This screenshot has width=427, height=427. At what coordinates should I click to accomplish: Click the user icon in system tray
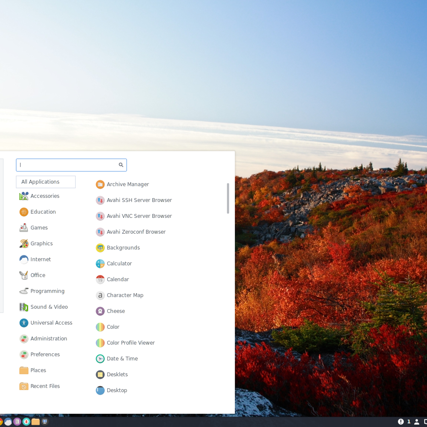416,422
